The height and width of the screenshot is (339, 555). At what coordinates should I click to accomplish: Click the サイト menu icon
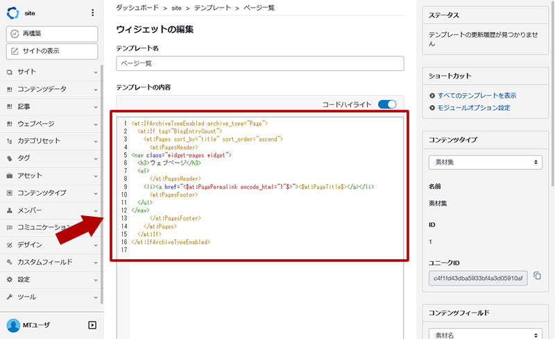(x=10, y=72)
